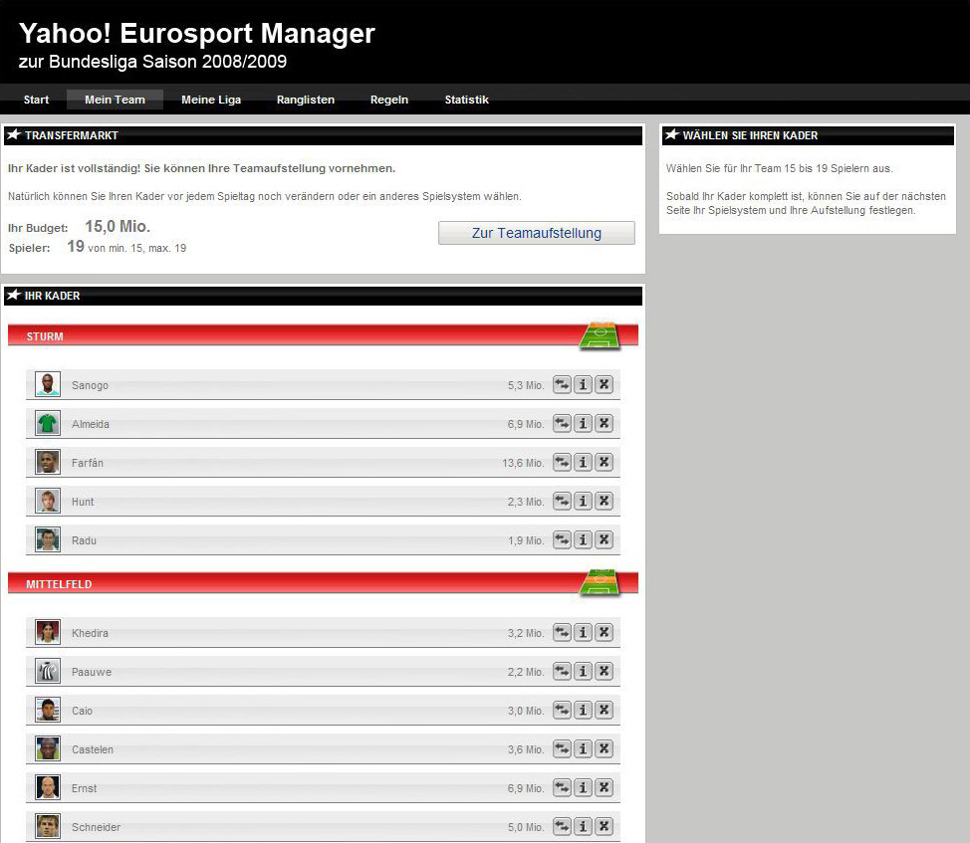
Task: Click swap icon in Hunt's row
Action: (562, 502)
